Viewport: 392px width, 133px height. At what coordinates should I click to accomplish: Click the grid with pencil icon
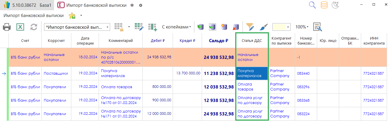point(139,27)
